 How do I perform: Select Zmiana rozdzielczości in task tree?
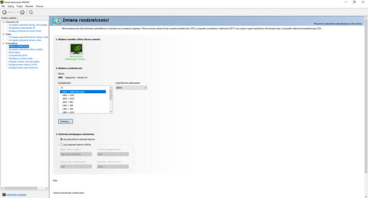19,47
